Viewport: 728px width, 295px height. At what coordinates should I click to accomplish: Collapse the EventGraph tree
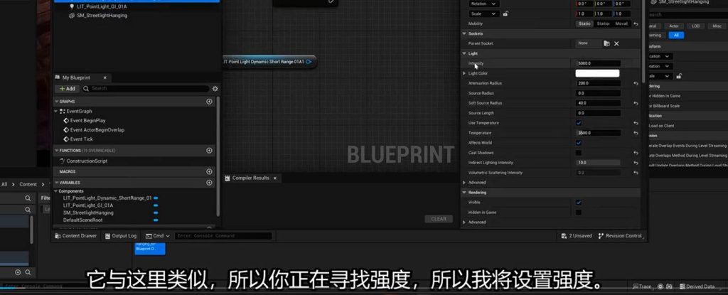point(58,112)
